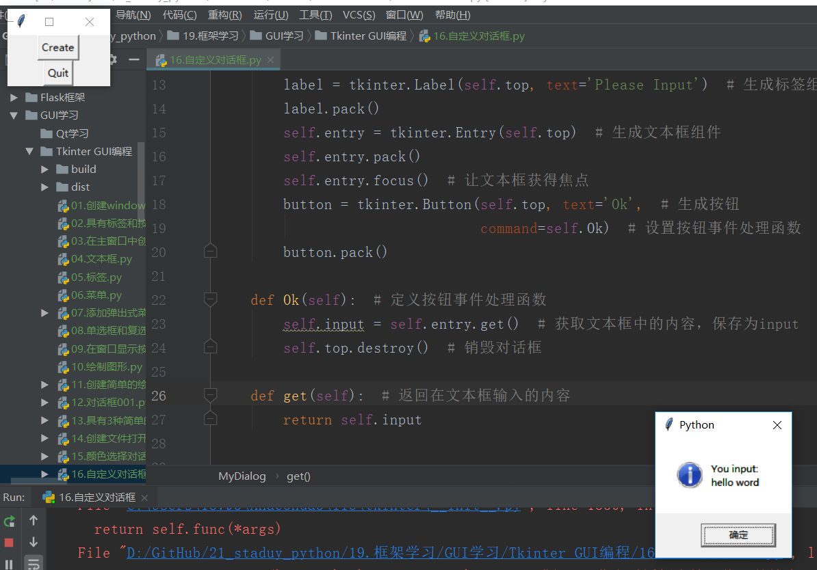Viewport: 817px width, 570px height.
Task: Toggle code fold marker at line 27
Action: [x=211, y=418]
